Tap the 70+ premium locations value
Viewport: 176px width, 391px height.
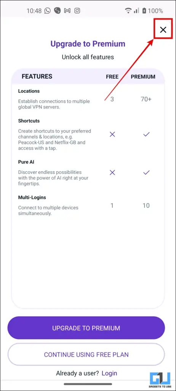pos(146,99)
